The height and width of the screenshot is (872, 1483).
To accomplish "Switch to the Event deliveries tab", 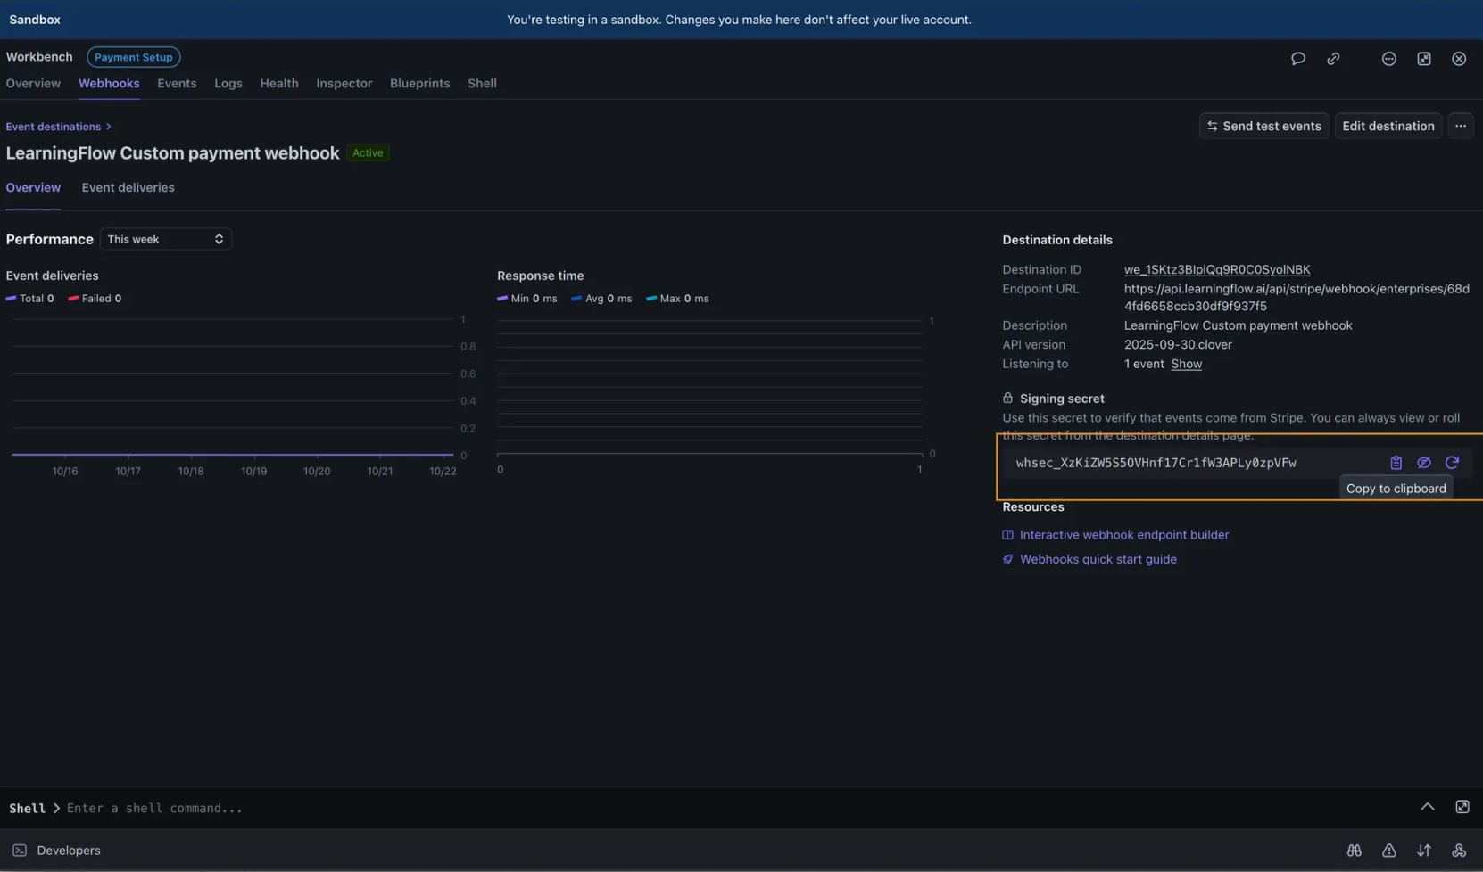I will click(128, 187).
